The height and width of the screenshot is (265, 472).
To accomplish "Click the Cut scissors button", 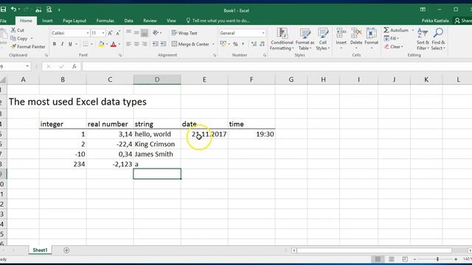I will [x=18, y=30].
